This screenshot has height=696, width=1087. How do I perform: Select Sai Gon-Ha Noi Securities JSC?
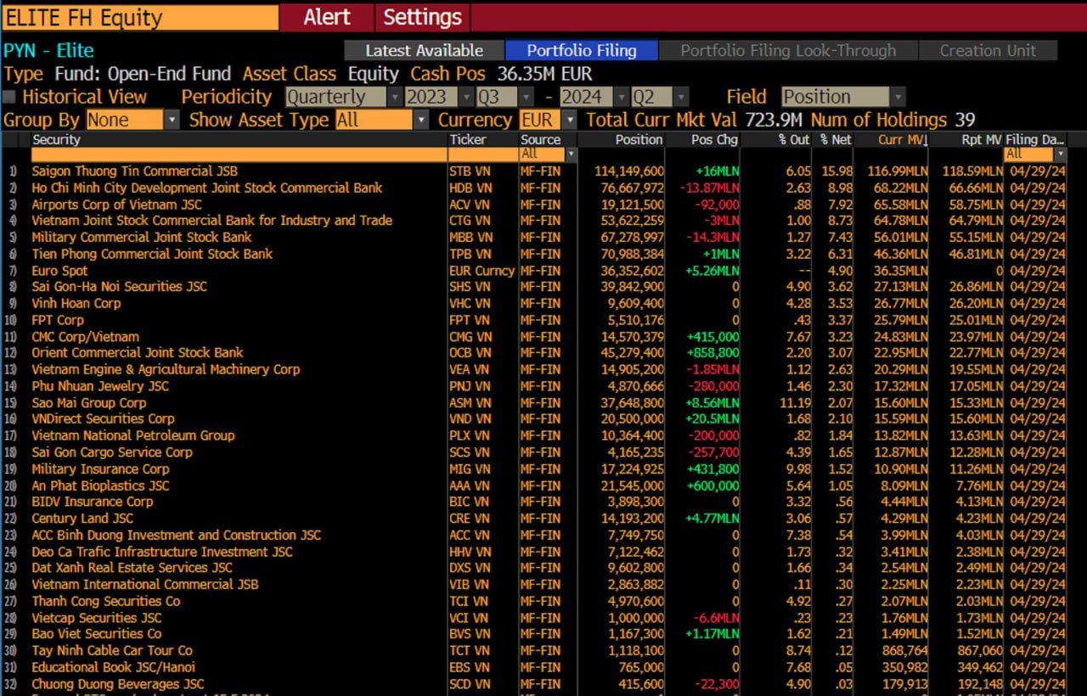(x=119, y=287)
